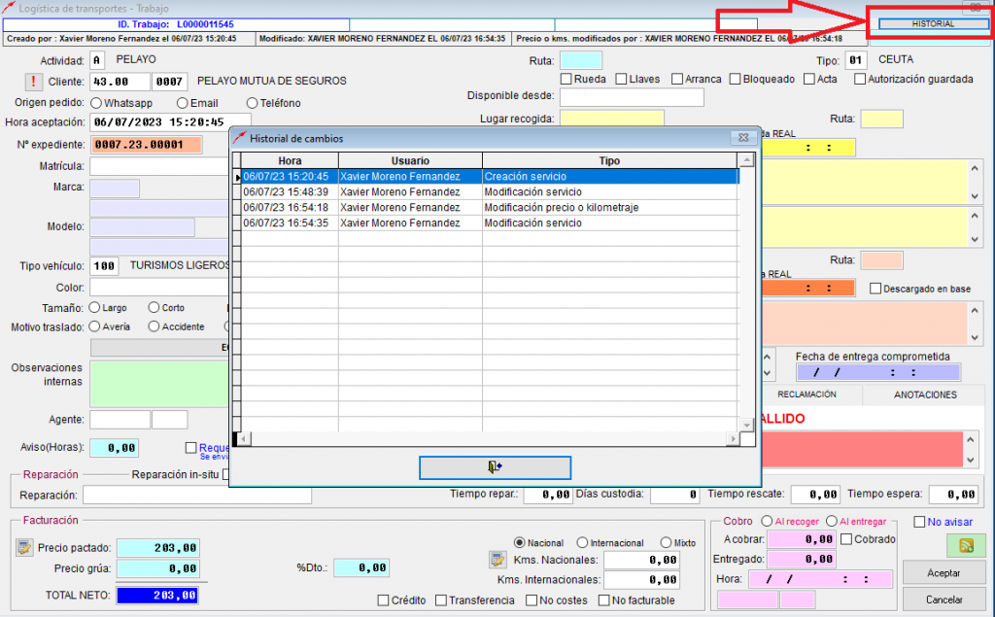995x617 pixels.
Task: Click the green RSS feed icon
Action: click(966, 546)
